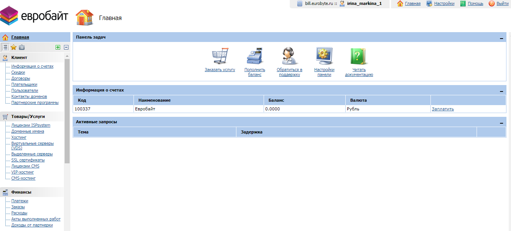This screenshot has width=511, height=231.
Task: Collapse the Товары/Услуги menu section header
Action: coord(32,116)
